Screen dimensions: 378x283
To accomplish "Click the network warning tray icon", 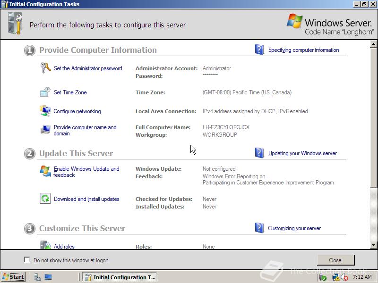I will point(335,277).
